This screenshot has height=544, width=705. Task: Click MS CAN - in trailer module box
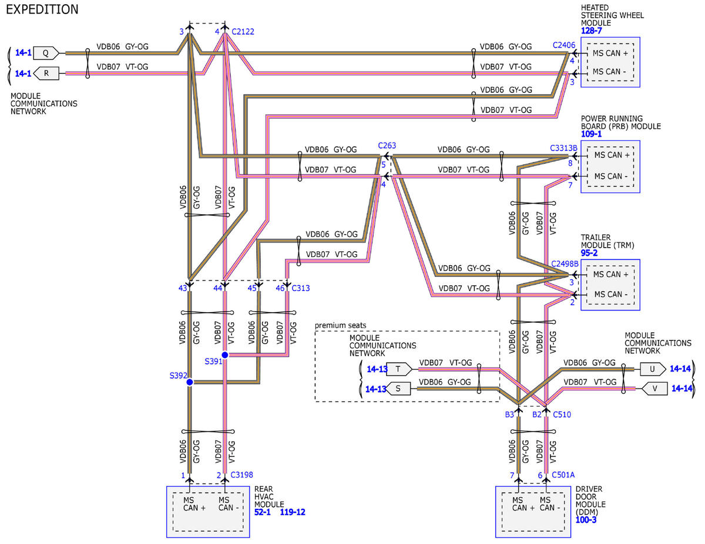pos(612,295)
